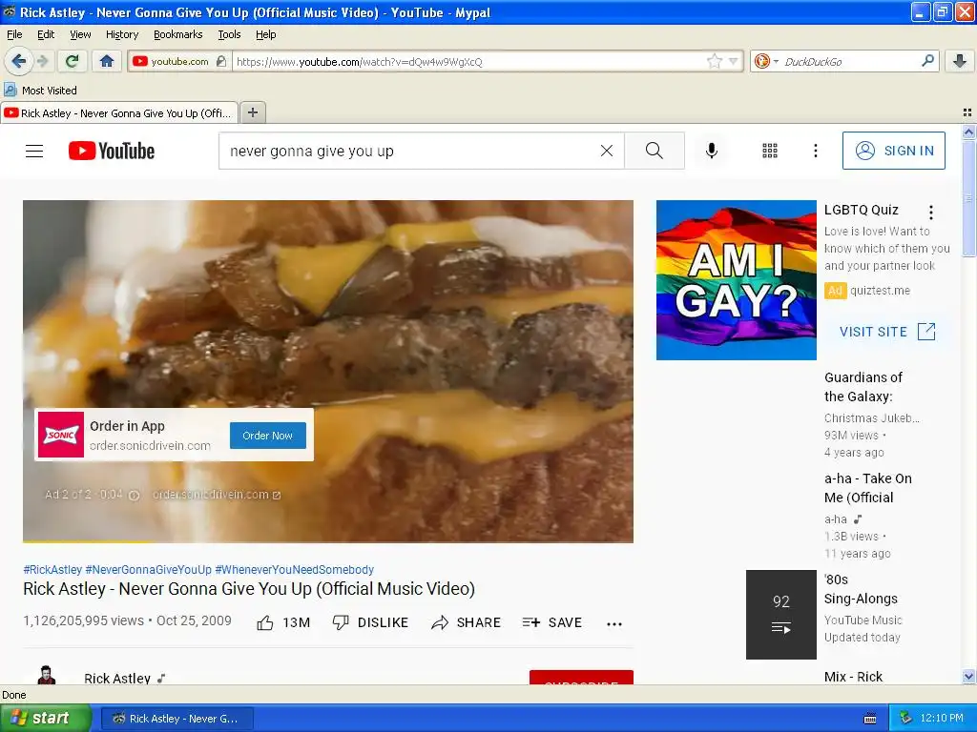This screenshot has height=732, width=977.
Task: Select the Rick Astley YouTube tab
Action: coord(119,112)
